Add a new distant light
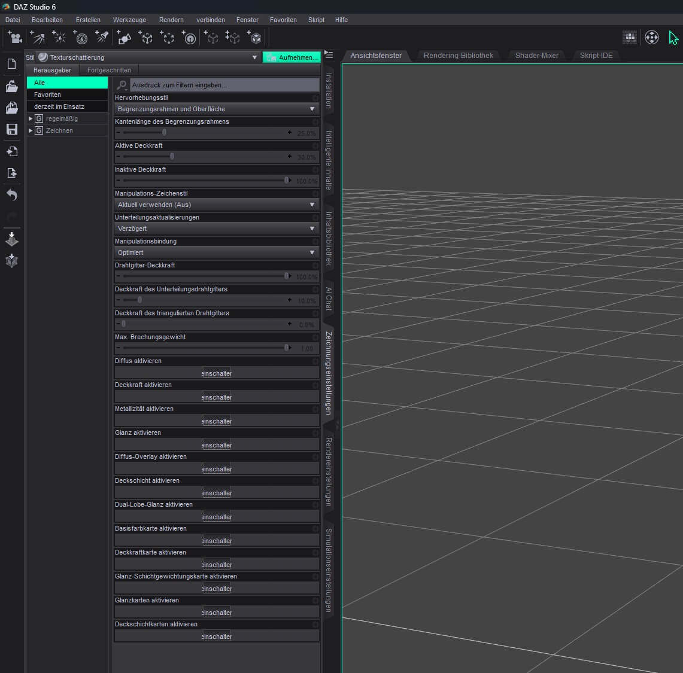The width and height of the screenshot is (683, 673). pyautogui.click(x=38, y=38)
